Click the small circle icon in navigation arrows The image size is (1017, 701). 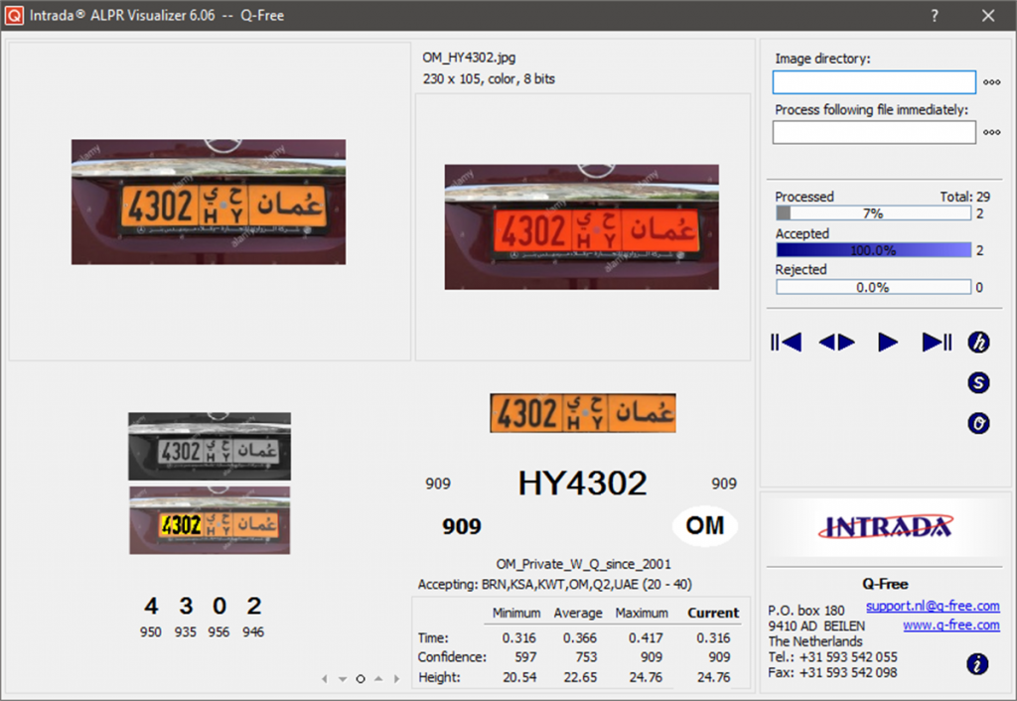point(361,679)
